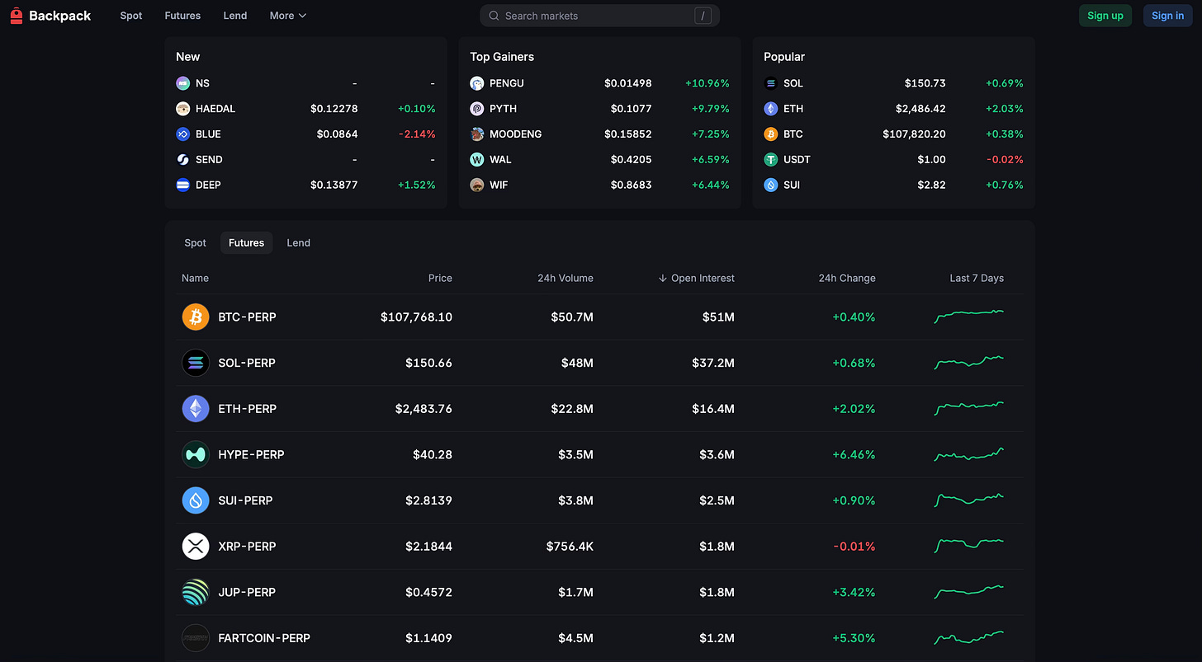This screenshot has height=662, width=1202.
Task: Click the HAEDAL coin icon
Action: click(183, 109)
